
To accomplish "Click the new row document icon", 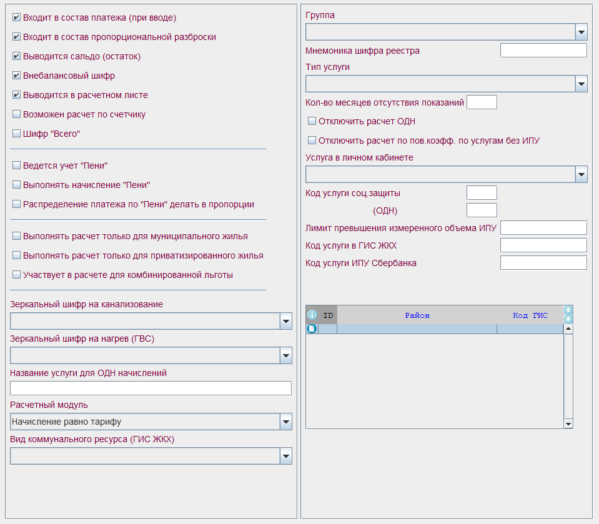I will (x=312, y=329).
